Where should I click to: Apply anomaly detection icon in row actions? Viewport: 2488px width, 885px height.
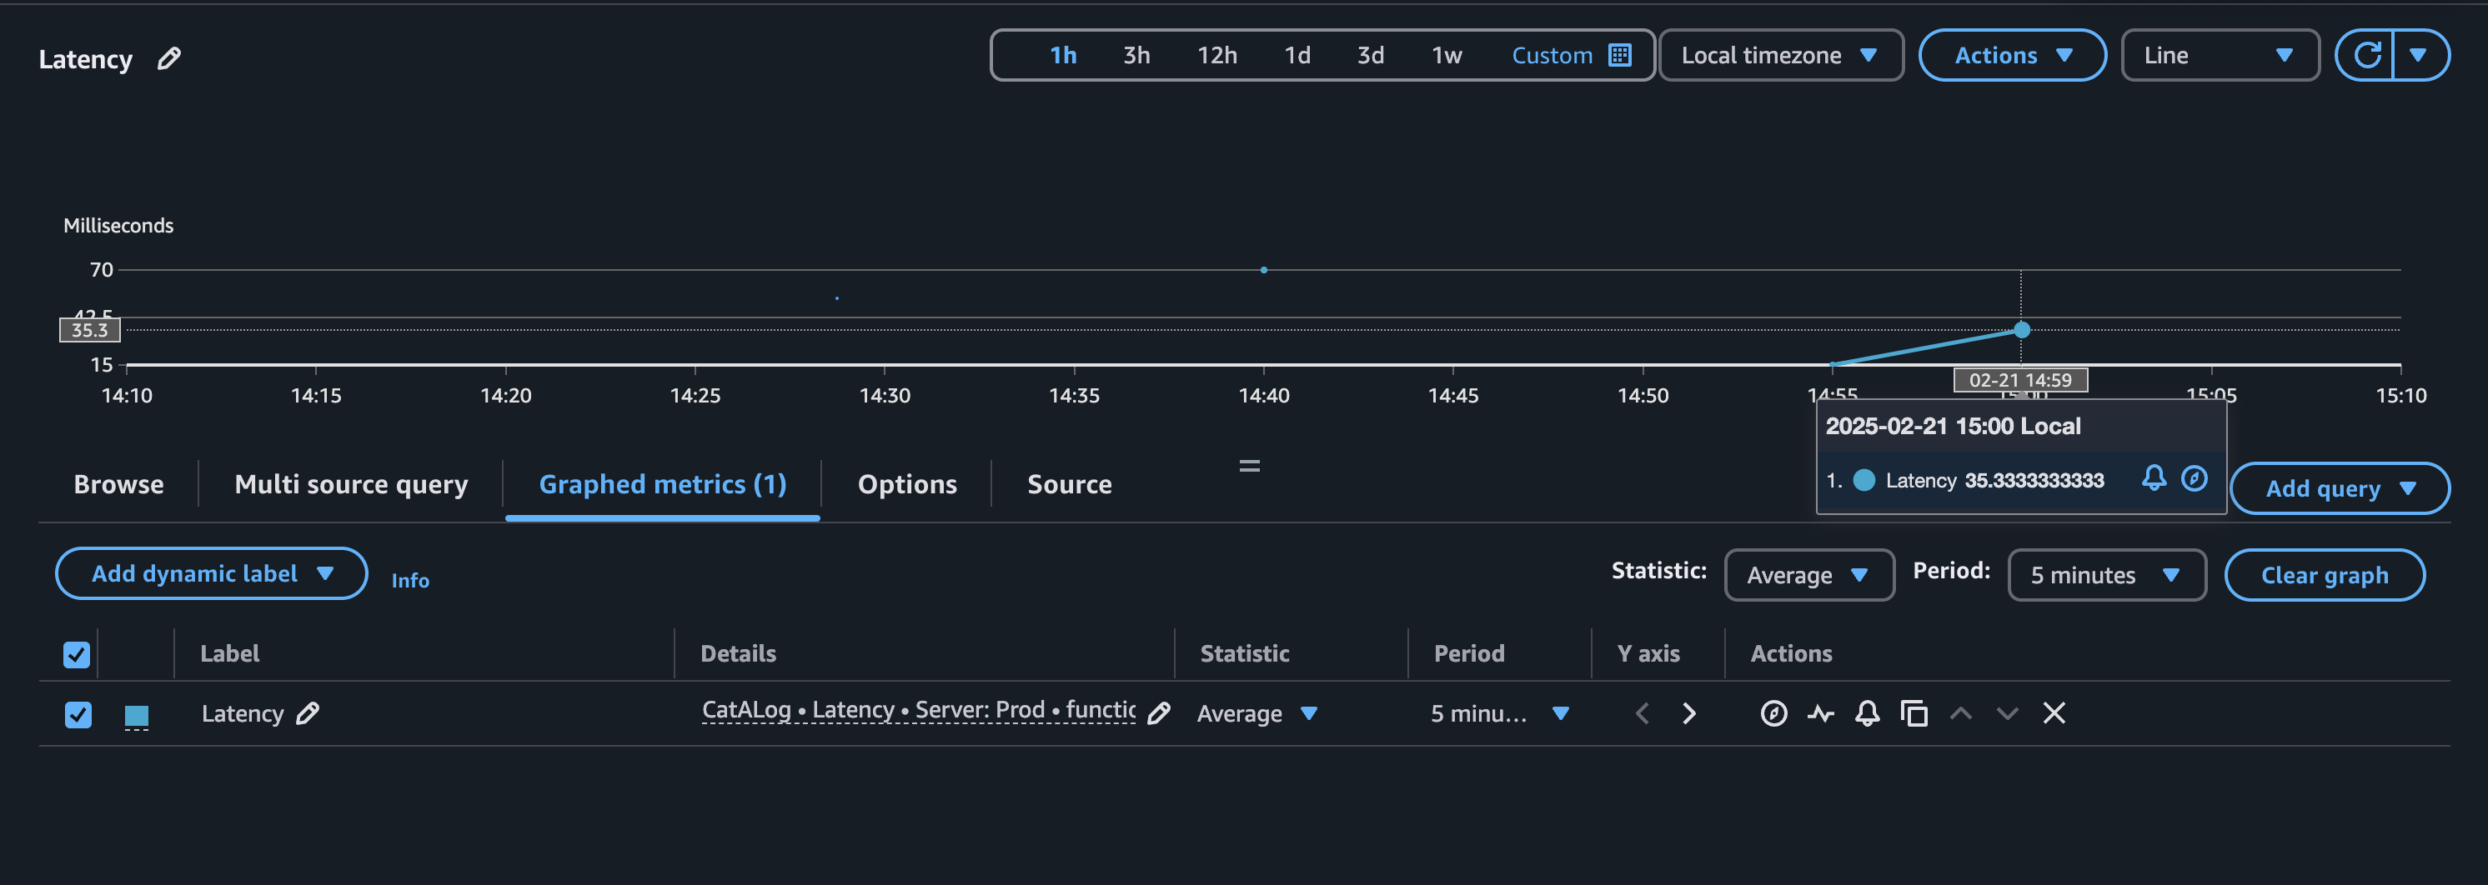1821,713
